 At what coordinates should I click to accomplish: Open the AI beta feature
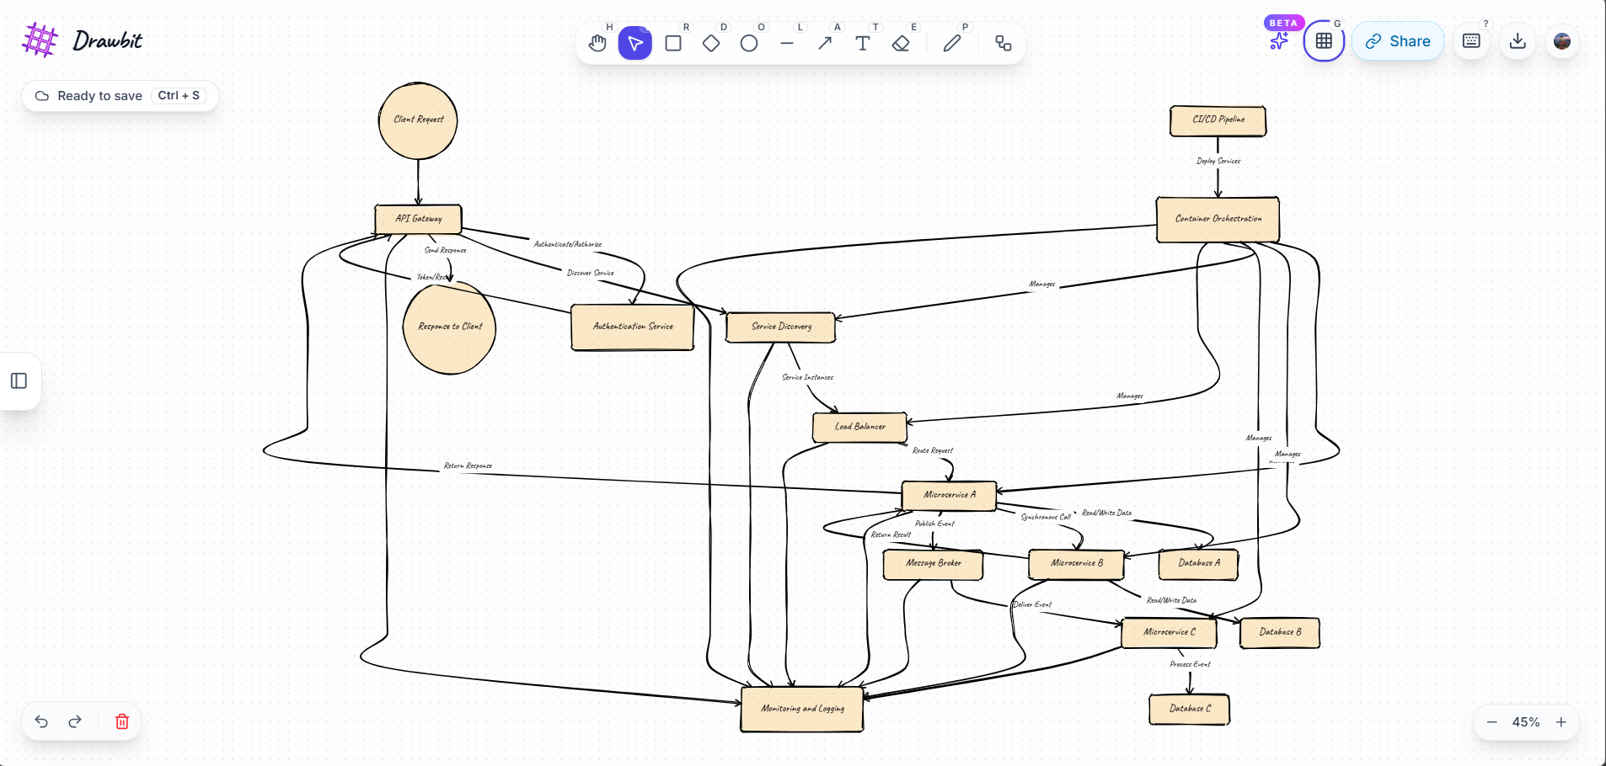point(1278,40)
